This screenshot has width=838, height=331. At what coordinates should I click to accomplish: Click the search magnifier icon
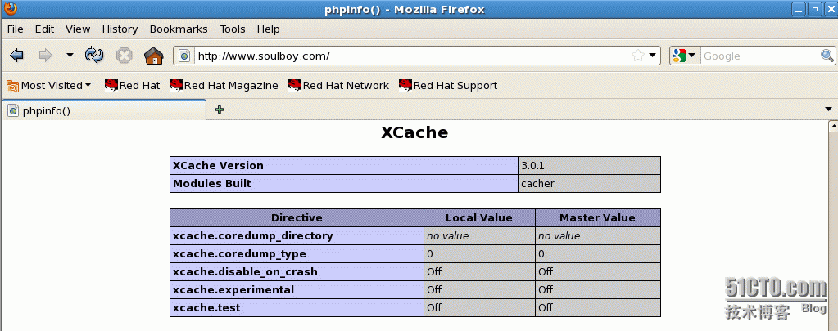tap(827, 56)
